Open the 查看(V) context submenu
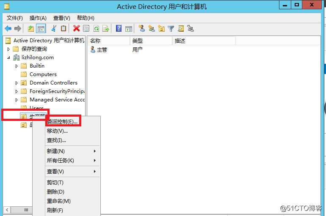 coord(72,171)
